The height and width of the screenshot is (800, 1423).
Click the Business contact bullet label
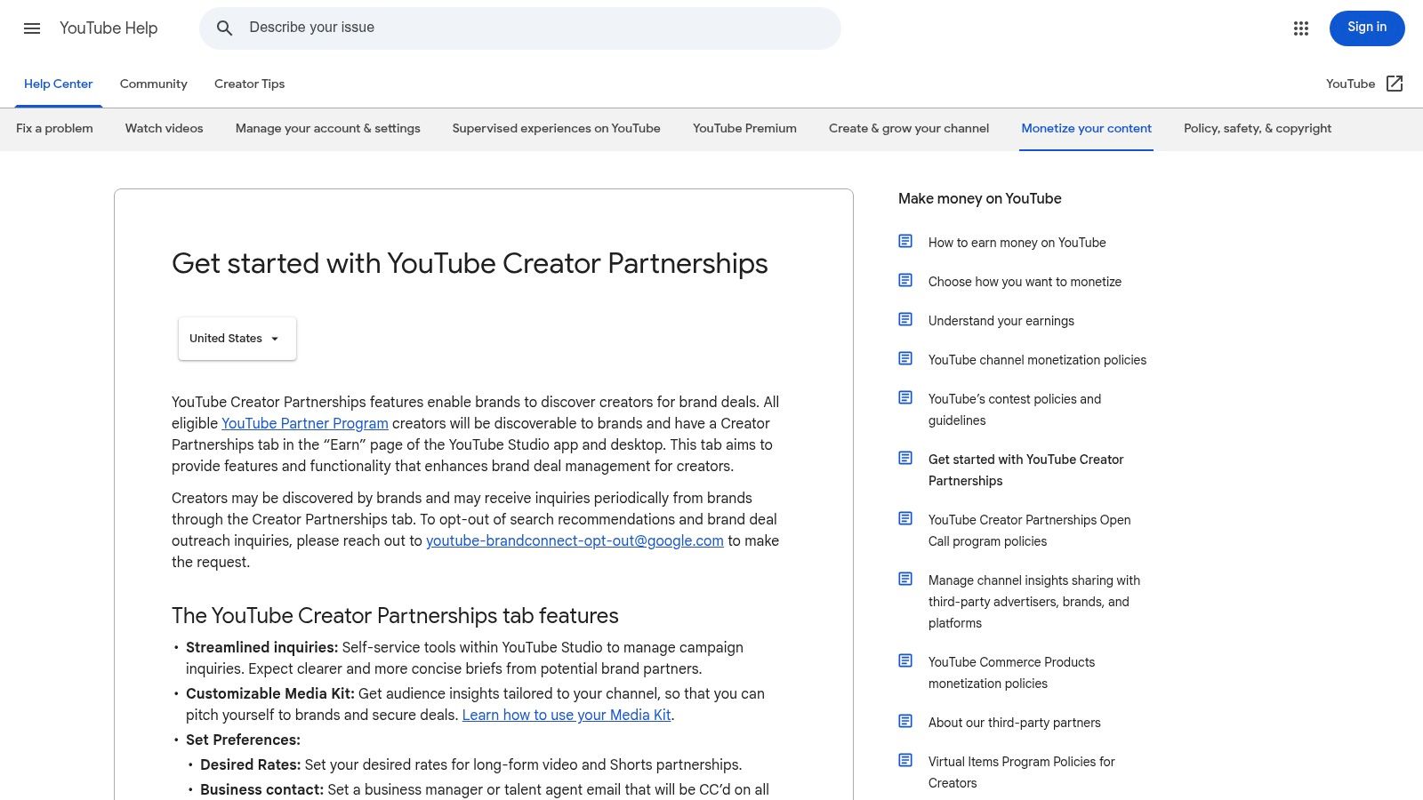point(261,789)
